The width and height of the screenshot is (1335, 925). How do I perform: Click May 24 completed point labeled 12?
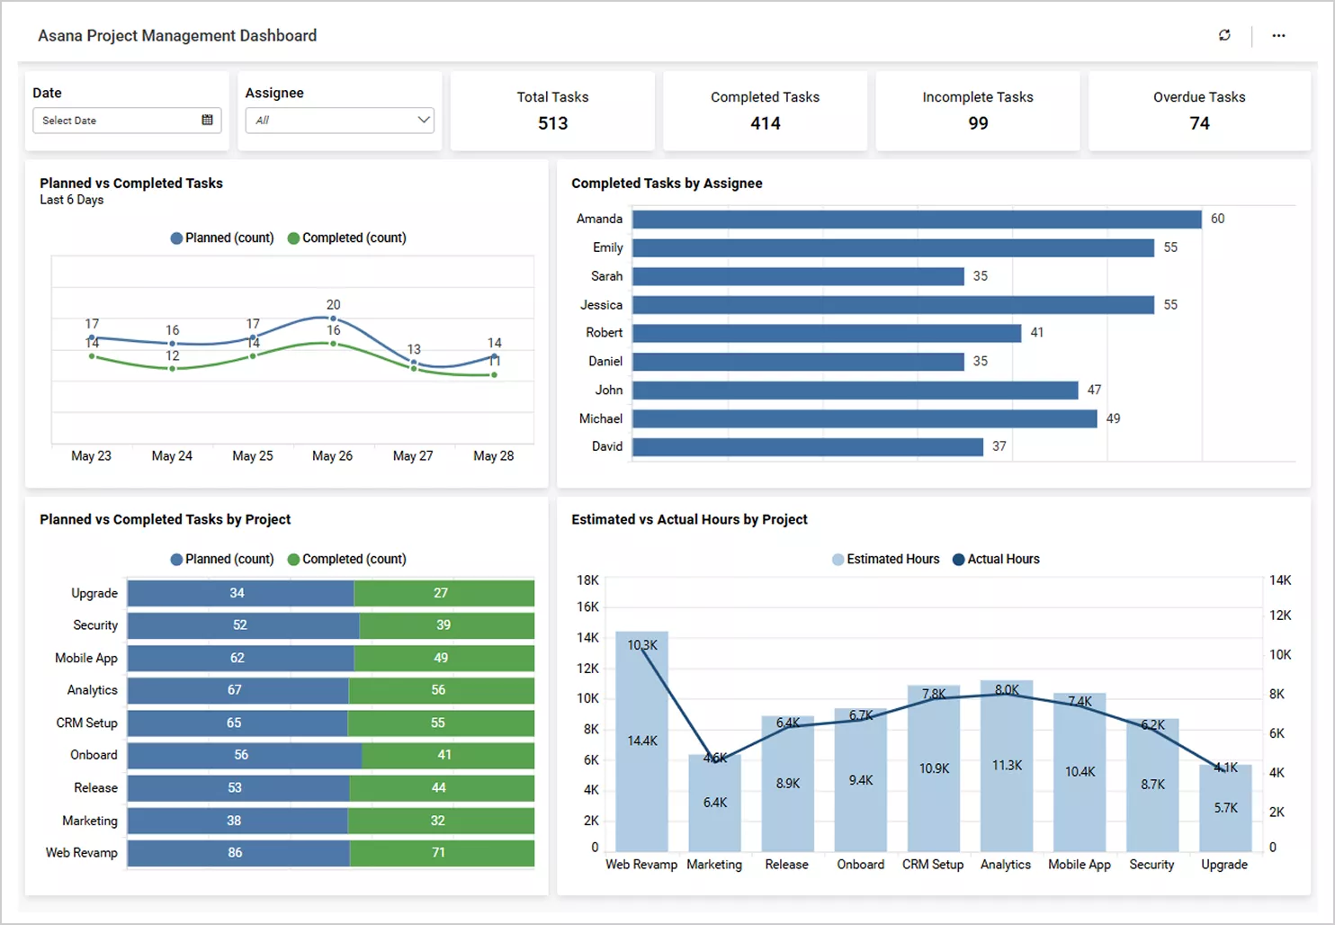(x=173, y=368)
